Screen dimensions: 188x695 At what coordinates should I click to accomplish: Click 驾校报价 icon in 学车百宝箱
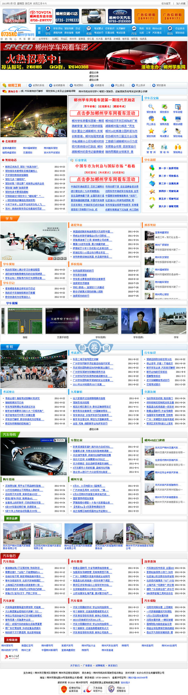point(164,107)
